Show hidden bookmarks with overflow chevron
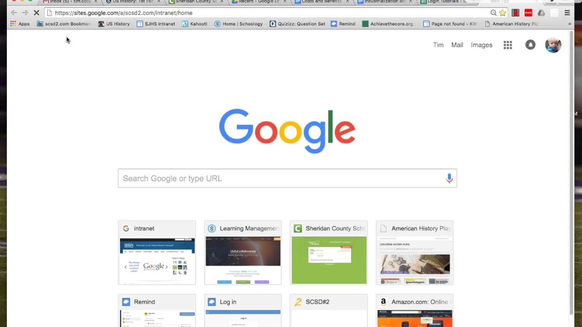The height and width of the screenshot is (327, 582). tap(569, 24)
